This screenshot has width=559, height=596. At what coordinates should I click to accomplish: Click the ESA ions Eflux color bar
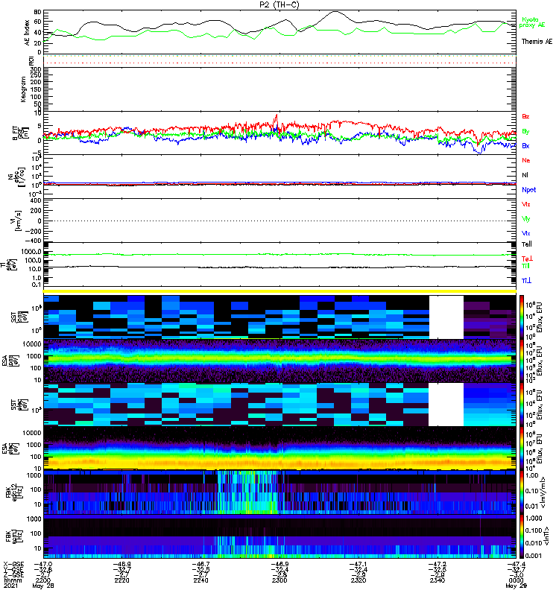pos(522,361)
